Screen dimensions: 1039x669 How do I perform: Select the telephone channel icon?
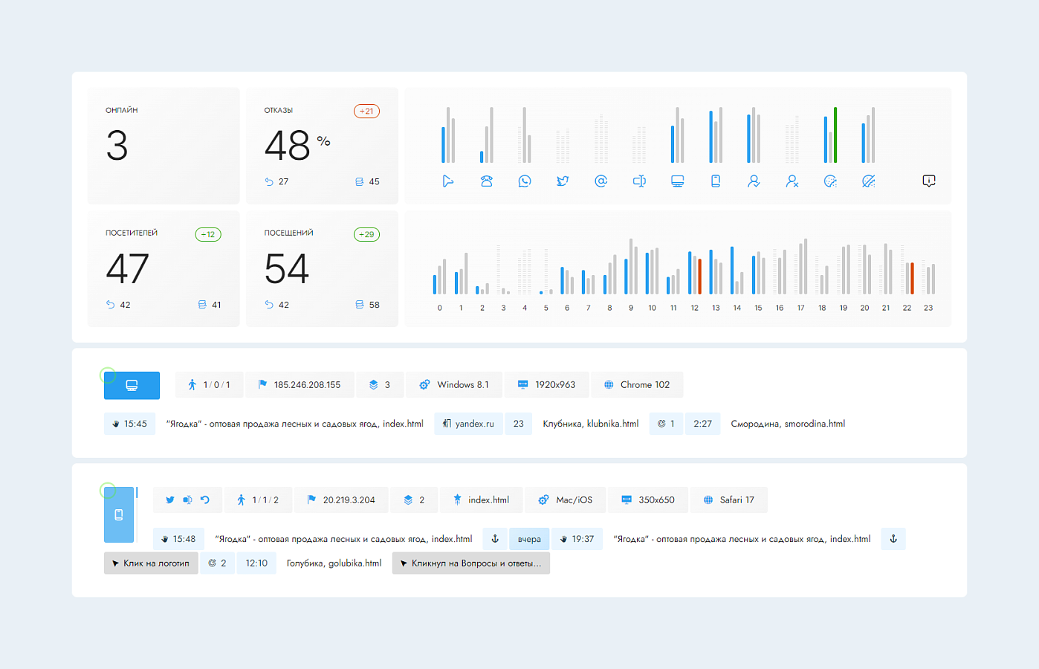point(487,181)
